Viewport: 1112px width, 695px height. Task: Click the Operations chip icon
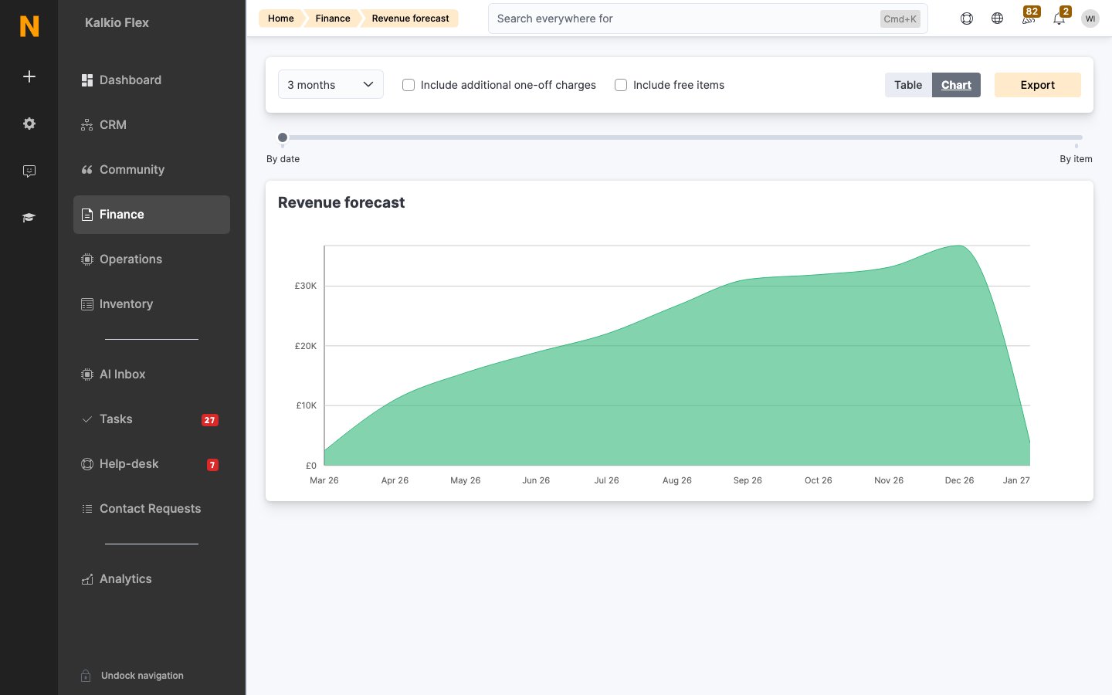click(87, 259)
